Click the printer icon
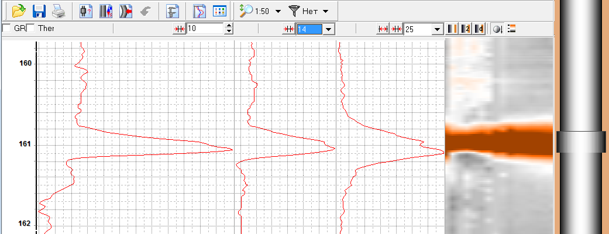Image resolution: width=609 pixels, height=234 pixels. click(59, 11)
